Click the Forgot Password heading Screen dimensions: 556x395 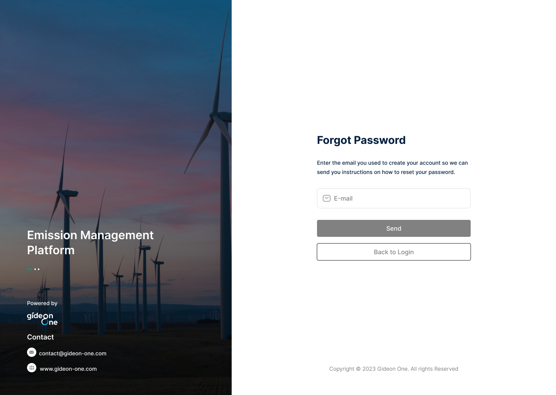361,140
